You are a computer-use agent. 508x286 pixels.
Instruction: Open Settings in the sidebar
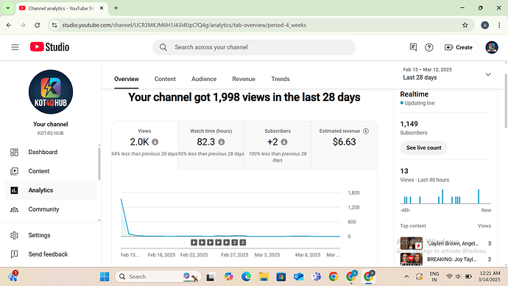coord(51,235)
